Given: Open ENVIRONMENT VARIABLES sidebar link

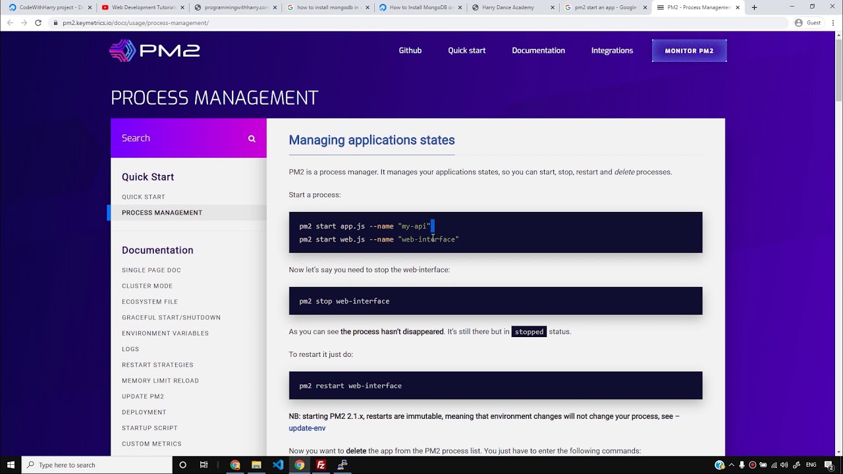Looking at the screenshot, I should click(165, 333).
